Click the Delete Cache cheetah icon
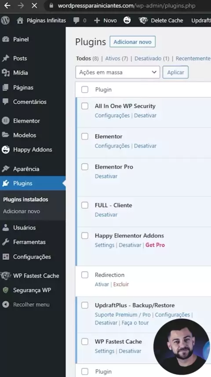The width and height of the screenshot is (211, 377). pyautogui.click(x=143, y=20)
